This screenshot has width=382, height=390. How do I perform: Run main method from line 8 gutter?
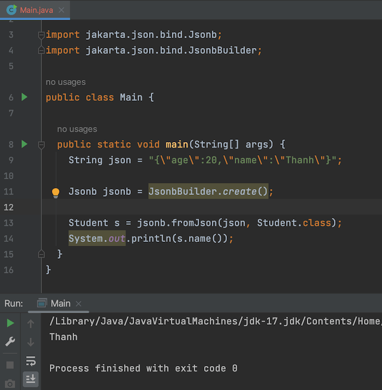pos(24,144)
